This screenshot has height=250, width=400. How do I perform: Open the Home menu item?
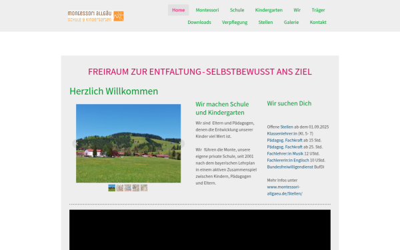tap(178, 10)
